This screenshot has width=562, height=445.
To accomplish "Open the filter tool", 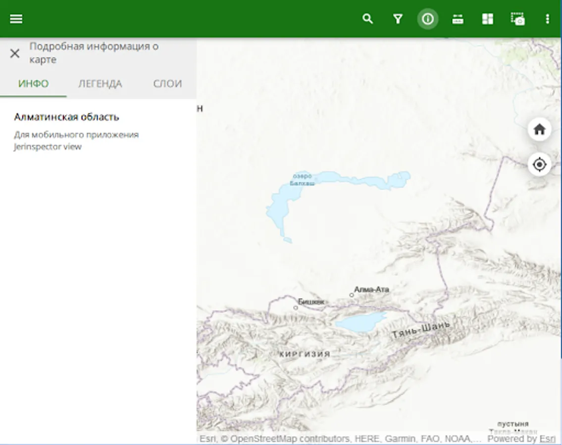I will 398,19.
